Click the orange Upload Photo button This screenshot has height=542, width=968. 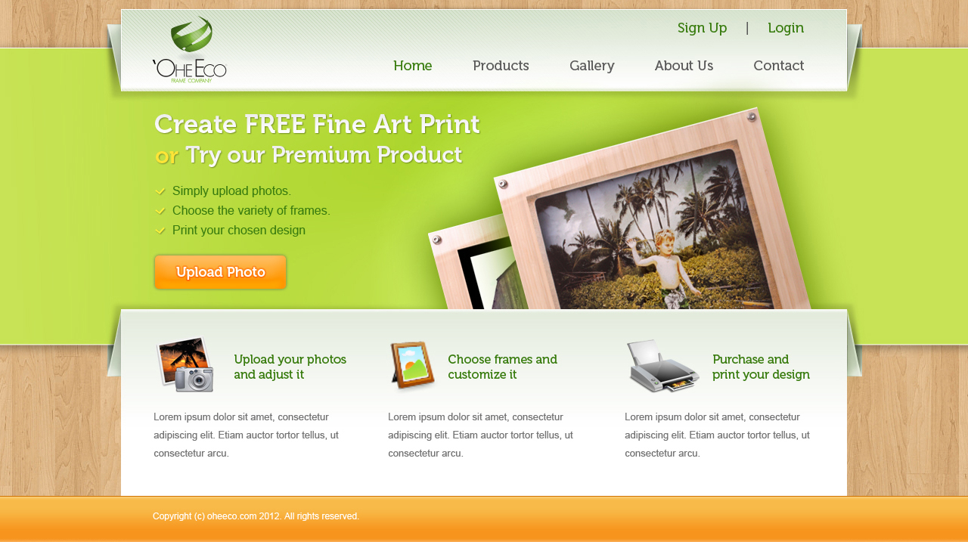coord(220,272)
